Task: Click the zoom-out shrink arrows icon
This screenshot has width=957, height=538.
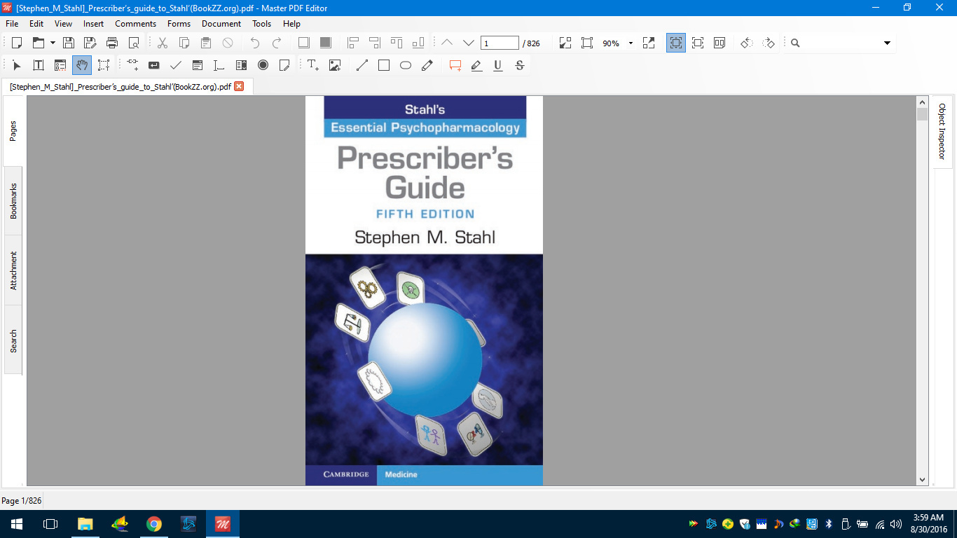Action: [565, 43]
